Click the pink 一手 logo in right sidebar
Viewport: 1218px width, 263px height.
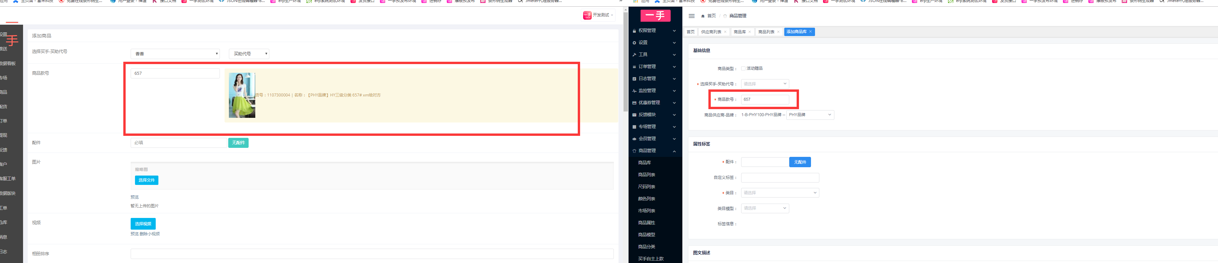coord(655,16)
